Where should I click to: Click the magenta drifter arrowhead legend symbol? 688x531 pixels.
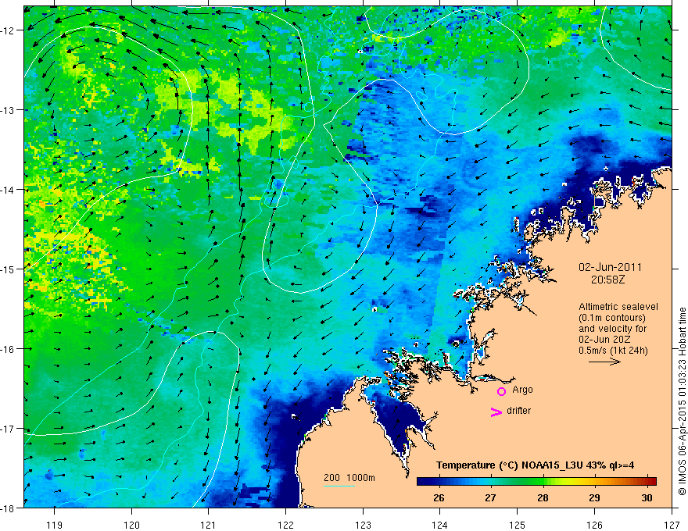496,412
